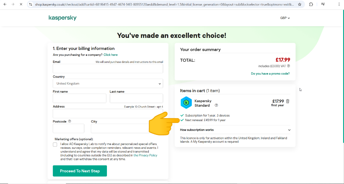The height and width of the screenshot is (184, 344).
Task: Tick the marketing offers consent checkbox
Action: [55, 144]
